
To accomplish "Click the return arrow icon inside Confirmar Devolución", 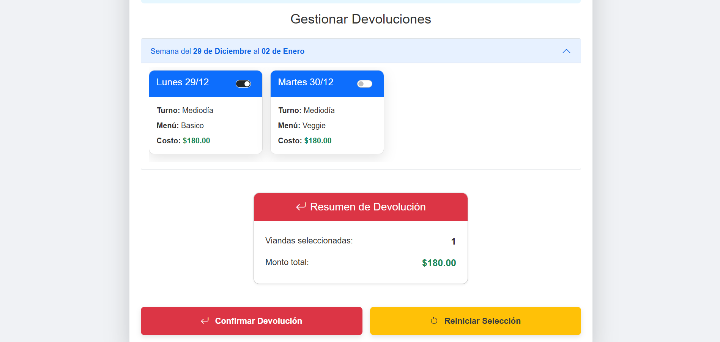I will coord(205,321).
